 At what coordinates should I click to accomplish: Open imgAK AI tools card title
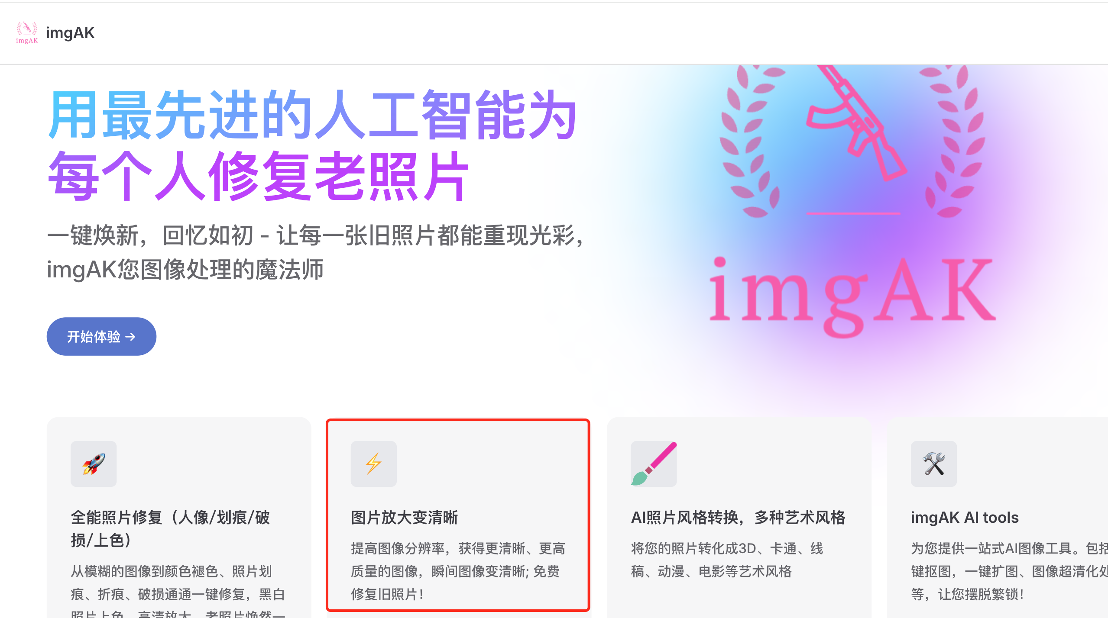coord(965,518)
